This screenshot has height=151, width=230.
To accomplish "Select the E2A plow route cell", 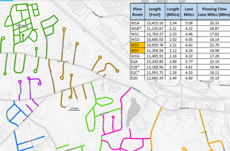I will click(x=137, y=61).
